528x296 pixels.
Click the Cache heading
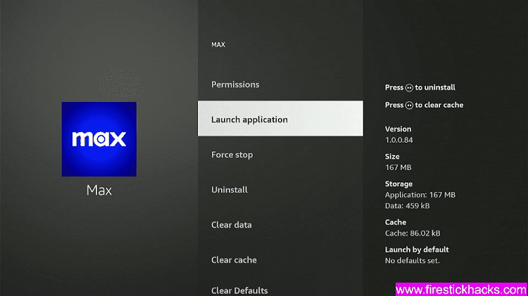pyautogui.click(x=396, y=222)
